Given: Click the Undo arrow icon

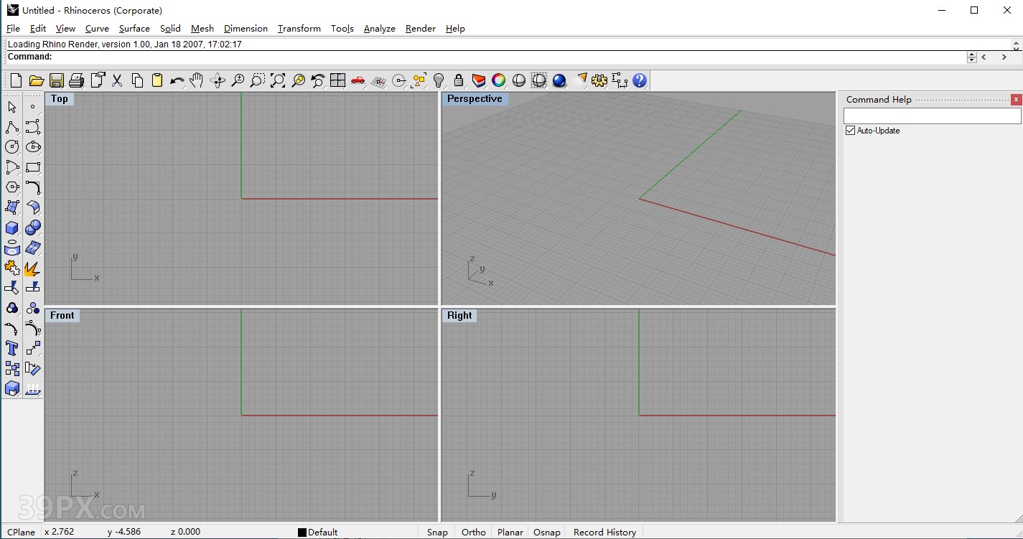Looking at the screenshot, I should pos(177,80).
